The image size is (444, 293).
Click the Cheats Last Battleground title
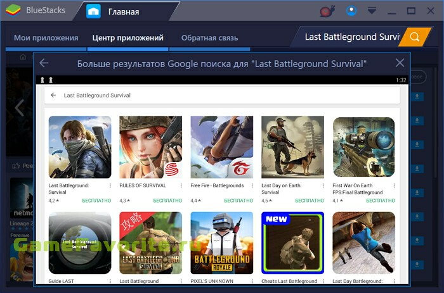pyautogui.click(x=289, y=281)
